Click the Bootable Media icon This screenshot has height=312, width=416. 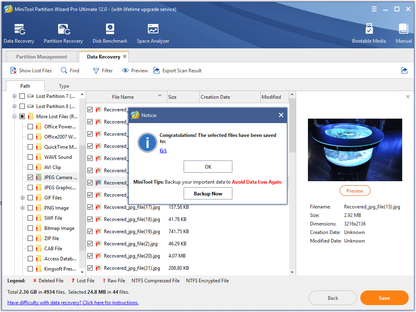(369, 29)
